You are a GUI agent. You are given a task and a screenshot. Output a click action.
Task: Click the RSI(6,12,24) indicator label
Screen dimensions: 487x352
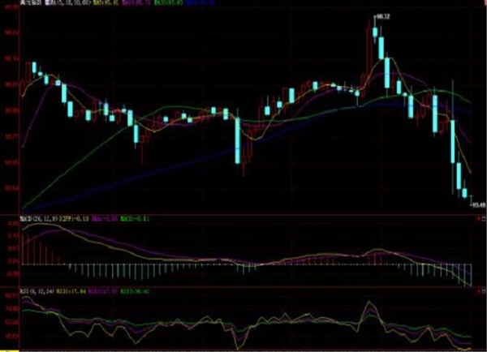click(x=37, y=292)
